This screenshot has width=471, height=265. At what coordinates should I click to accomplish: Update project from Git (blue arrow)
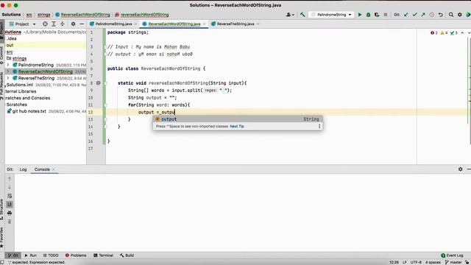[x=406, y=15]
